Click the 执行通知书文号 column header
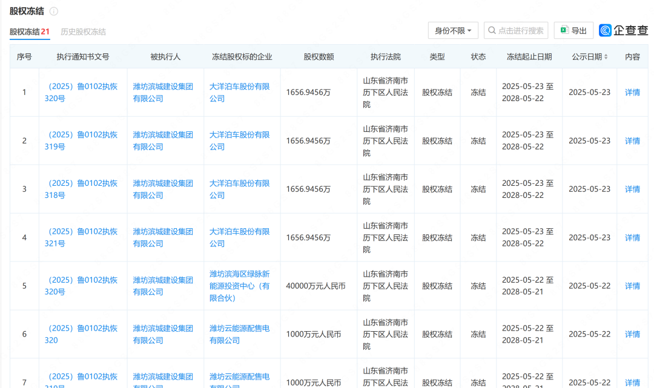Viewport: 654px width, 388px height. tap(83, 57)
